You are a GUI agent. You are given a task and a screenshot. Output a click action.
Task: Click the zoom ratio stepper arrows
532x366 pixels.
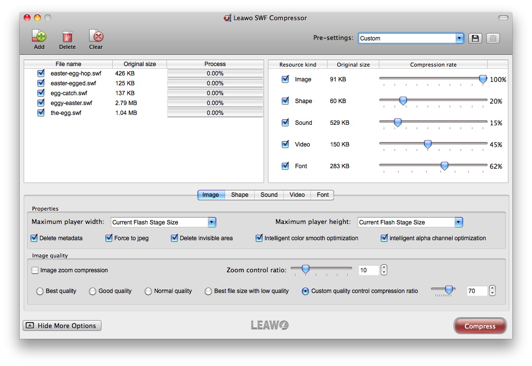click(384, 270)
